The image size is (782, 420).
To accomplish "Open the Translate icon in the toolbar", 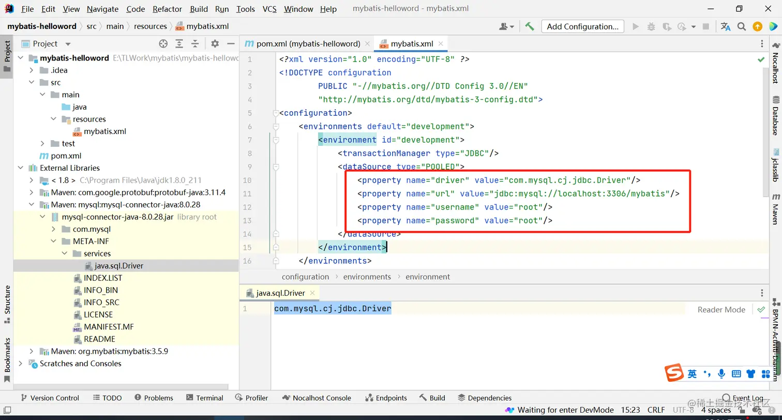I will point(726,26).
